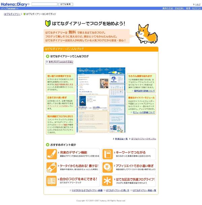The image size is (202, 205).
Task: Click the corgi dog mascot illustration
Action: point(146,34)
